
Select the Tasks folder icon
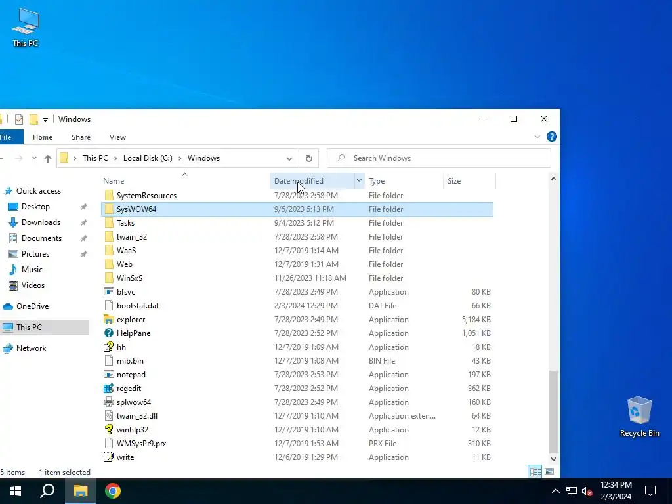(x=109, y=223)
